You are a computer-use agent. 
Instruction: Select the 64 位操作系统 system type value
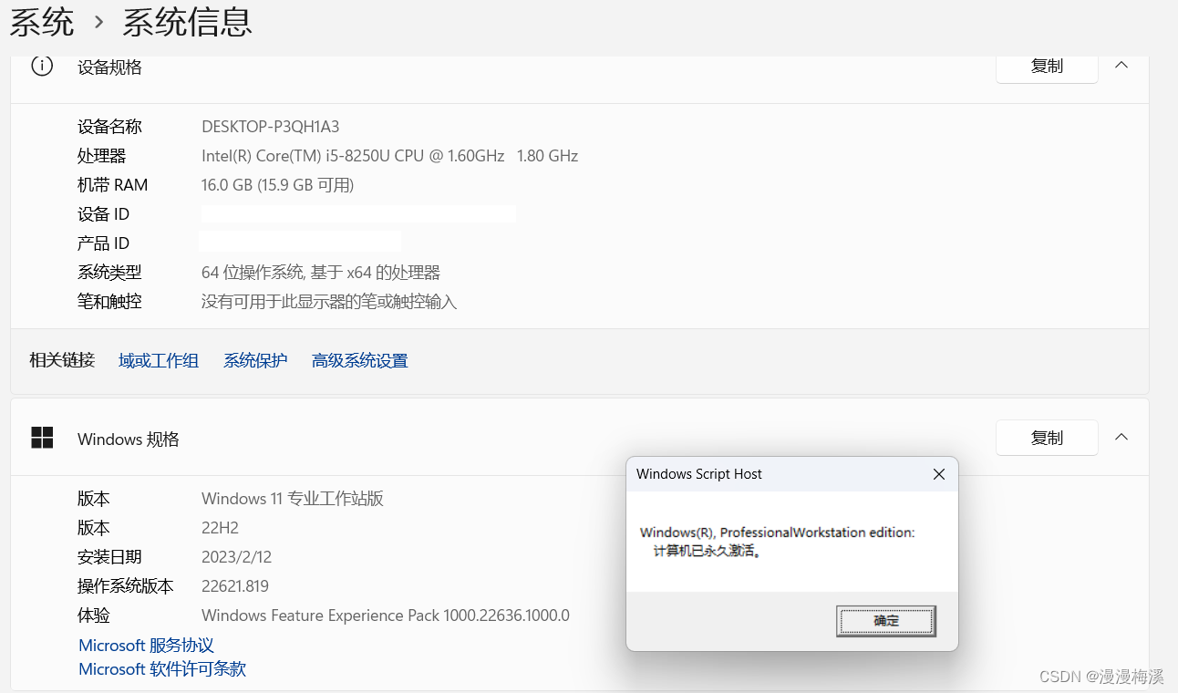click(321, 273)
